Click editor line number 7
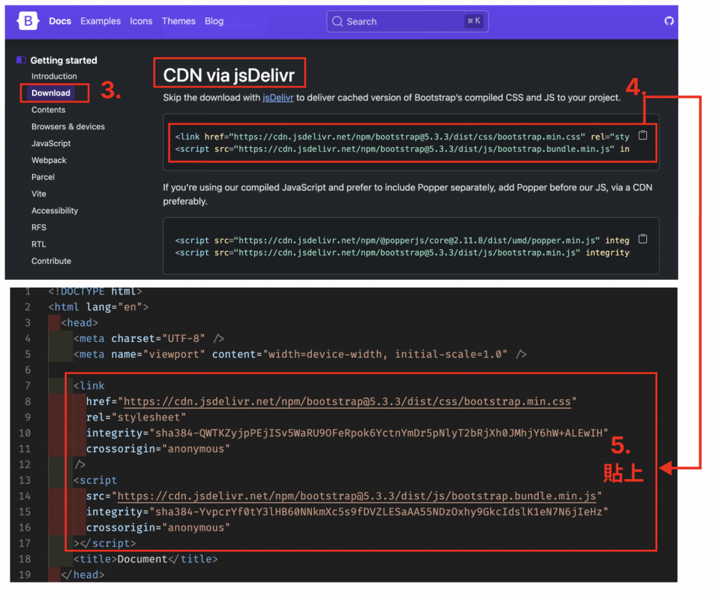 point(28,386)
